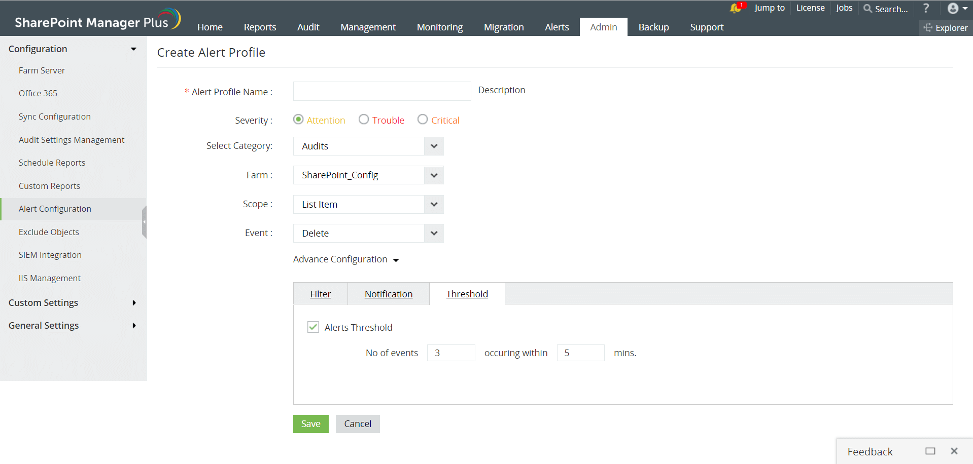Open the Management menu
The width and height of the screenshot is (973, 464).
368,27
